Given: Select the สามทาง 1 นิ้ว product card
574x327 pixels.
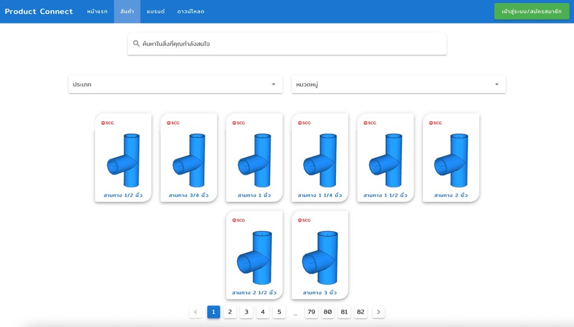Looking at the screenshot, I should (x=254, y=158).
